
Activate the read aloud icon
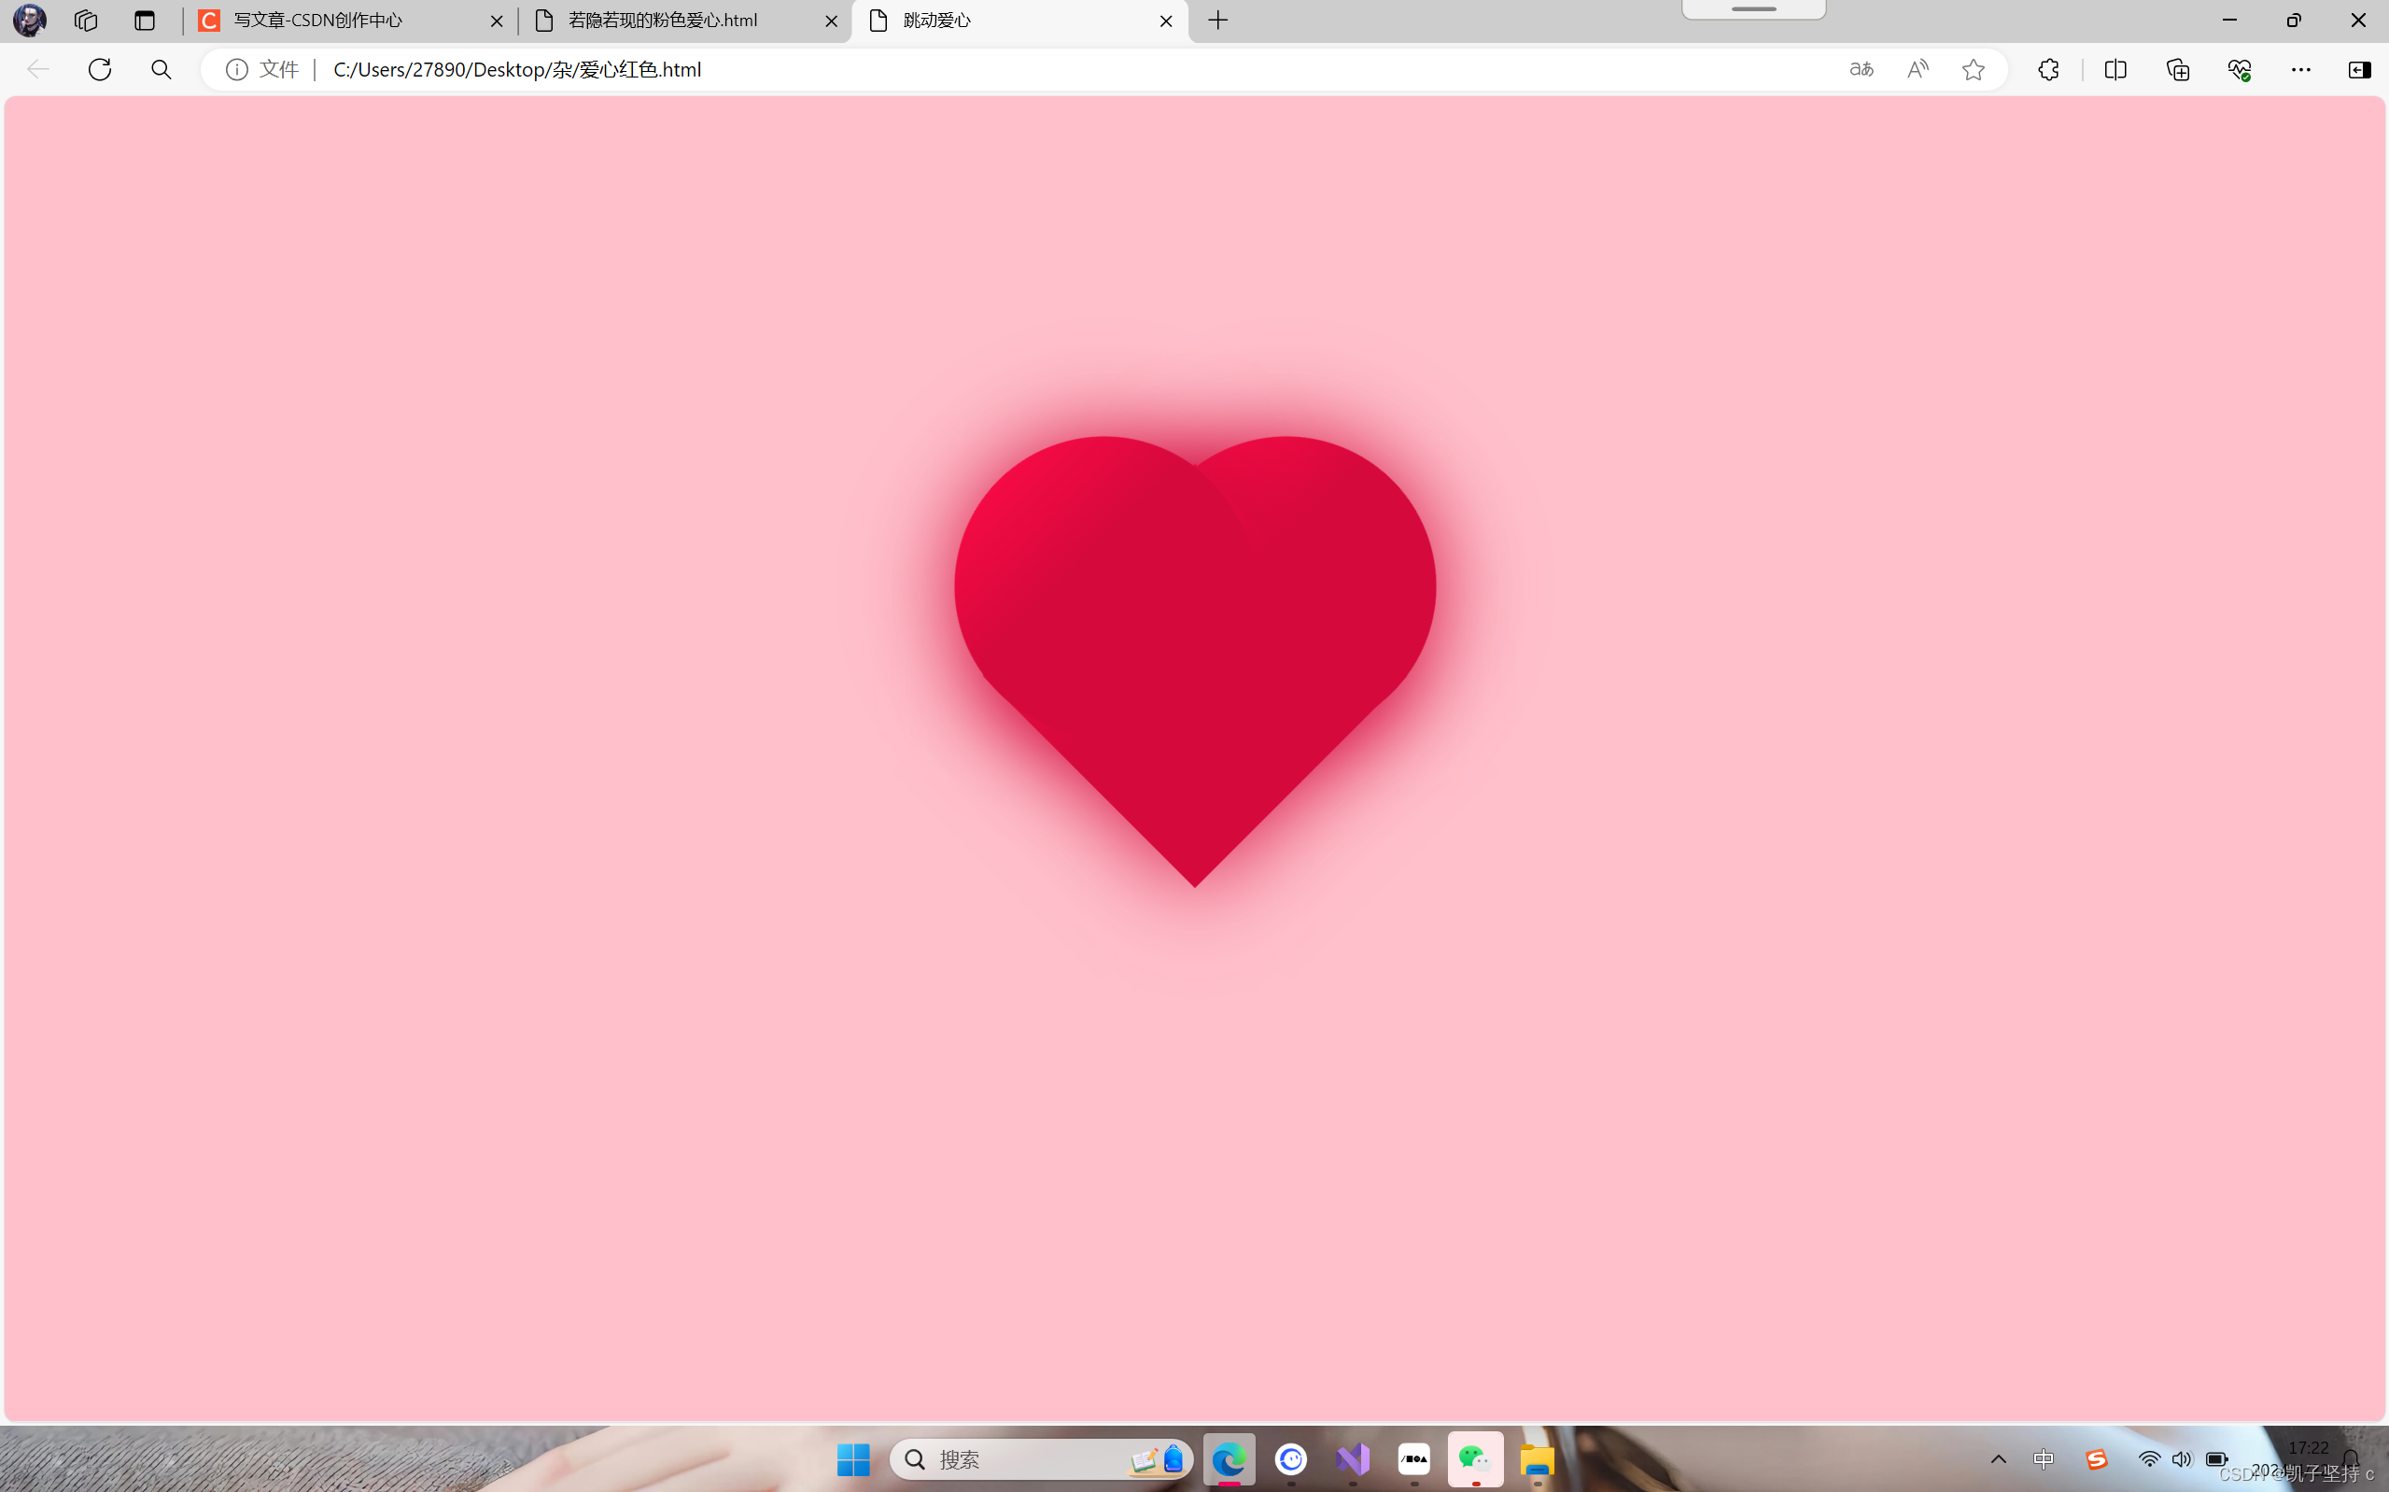1918,69
